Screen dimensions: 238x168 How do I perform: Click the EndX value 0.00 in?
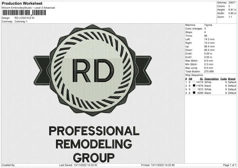pyautogui.click(x=208, y=53)
